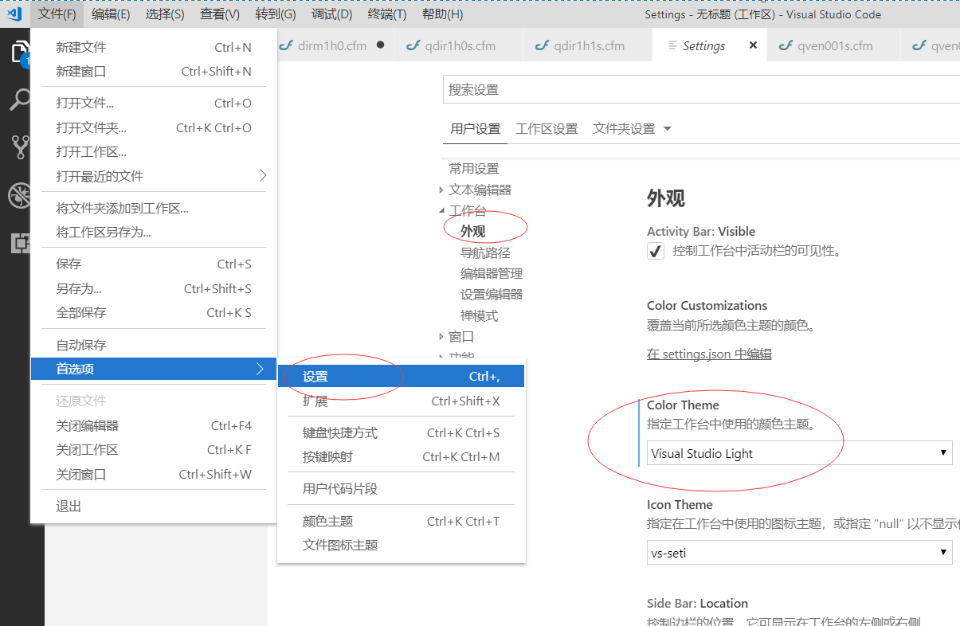Expand the 窗口 tree node
This screenshot has width=960, height=626.
tap(441, 337)
